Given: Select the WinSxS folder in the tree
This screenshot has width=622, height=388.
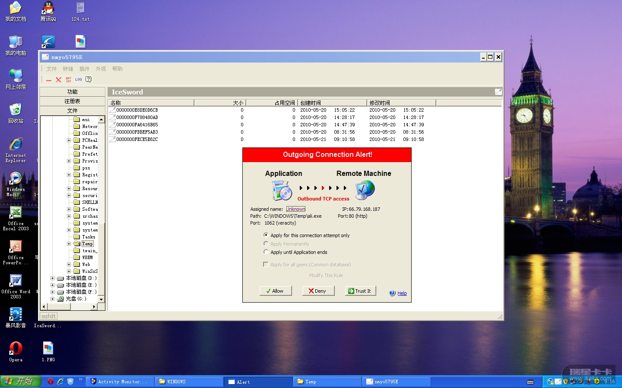Looking at the screenshot, I should point(90,271).
